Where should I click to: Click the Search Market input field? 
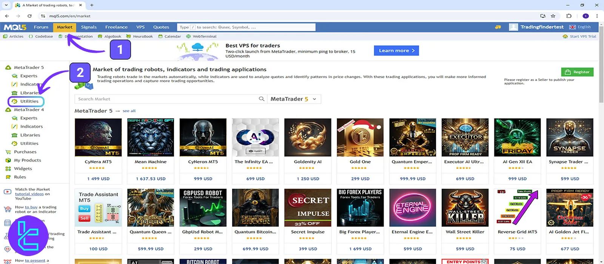166,99
